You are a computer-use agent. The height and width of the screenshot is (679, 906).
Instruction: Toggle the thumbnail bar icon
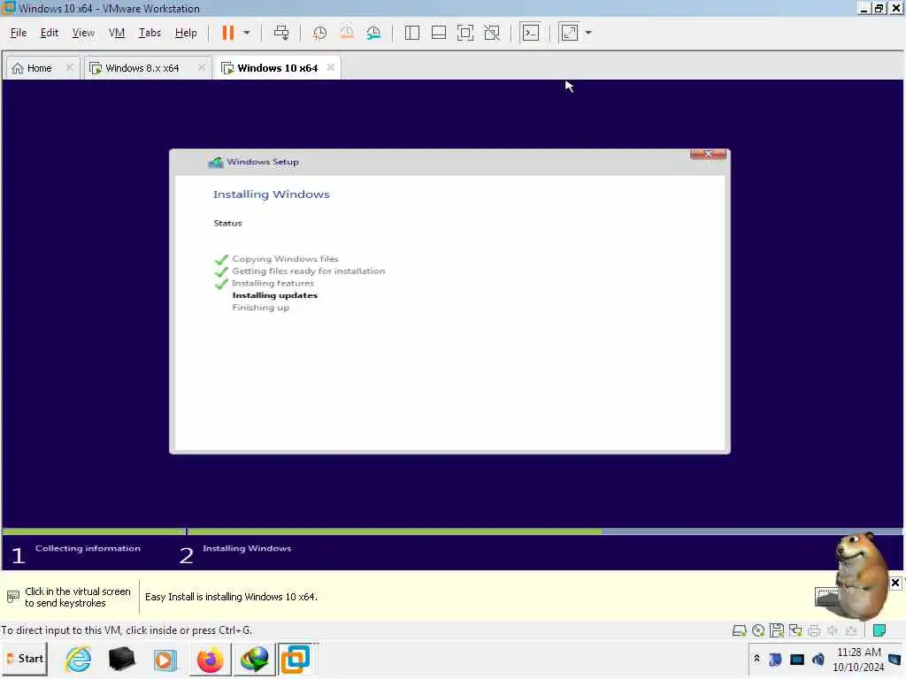[x=439, y=33]
